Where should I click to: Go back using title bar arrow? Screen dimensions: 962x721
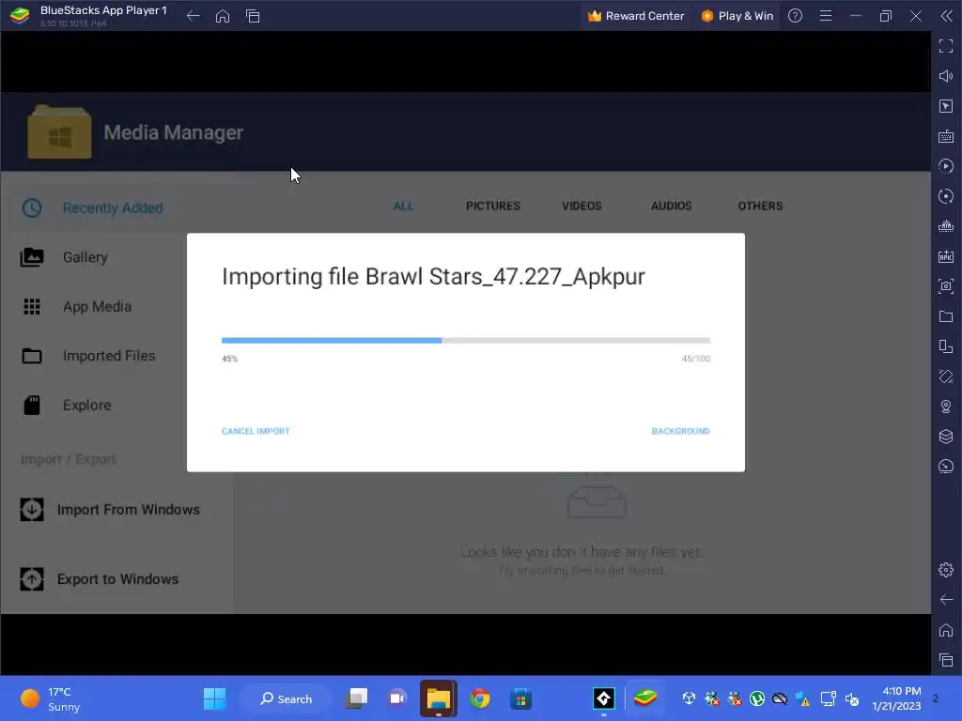(x=193, y=16)
